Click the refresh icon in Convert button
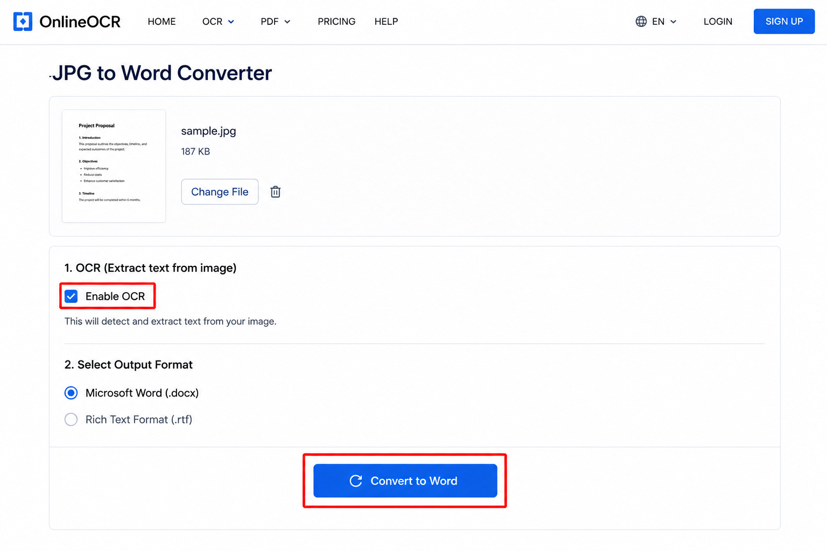The height and width of the screenshot is (551, 827). click(x=356, y=481)
